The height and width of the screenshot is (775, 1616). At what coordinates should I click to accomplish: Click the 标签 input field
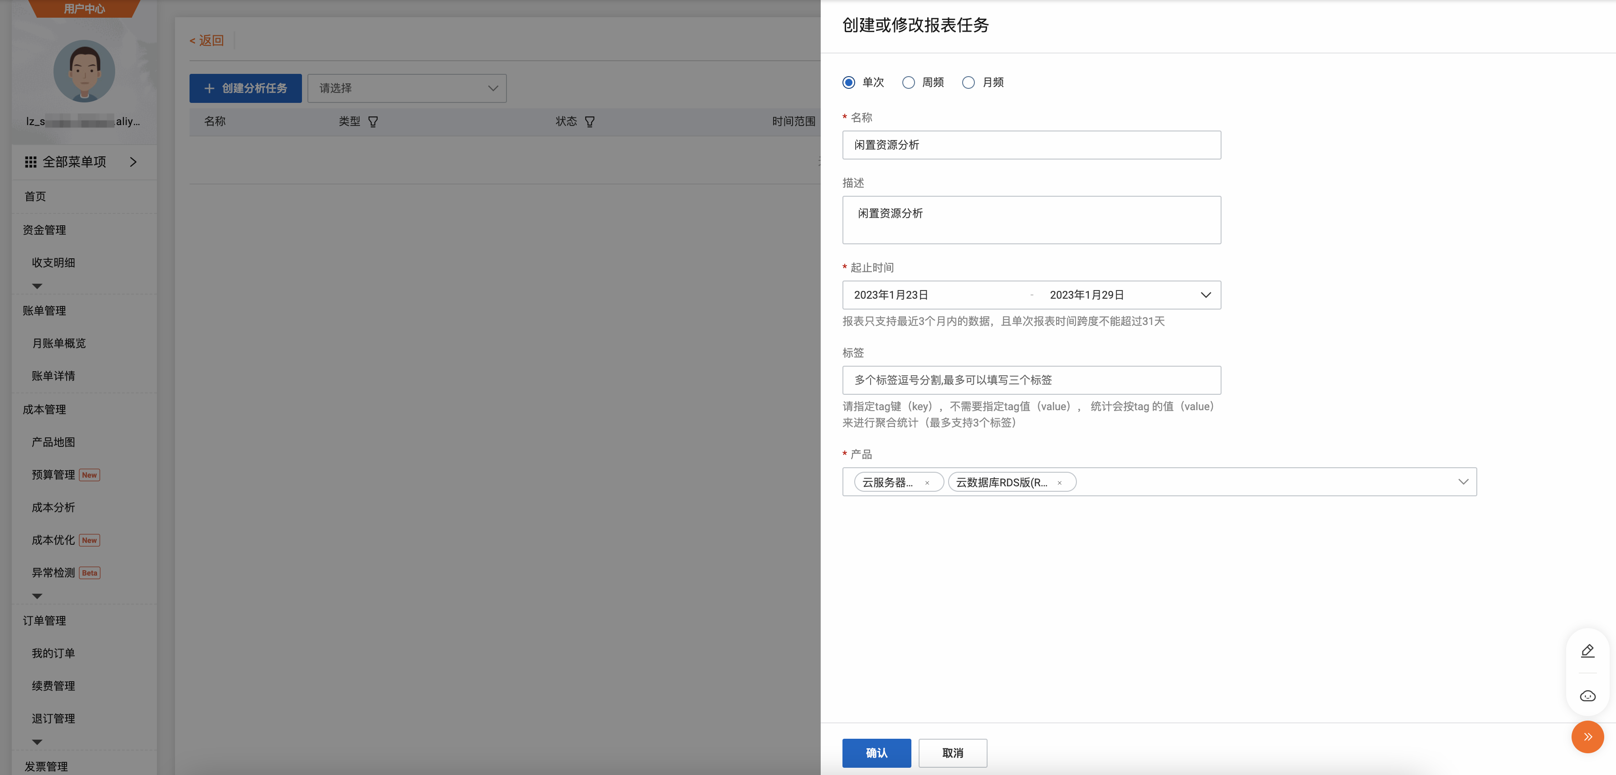click(1031, 380)
